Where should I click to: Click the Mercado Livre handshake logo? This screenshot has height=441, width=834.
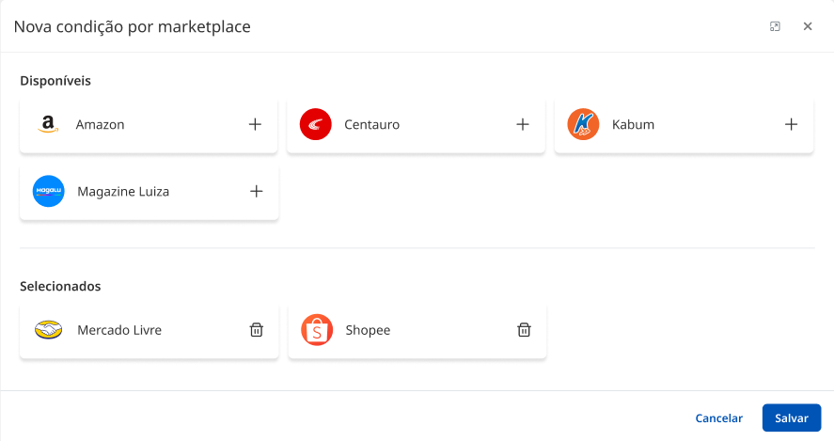(48, 330)
